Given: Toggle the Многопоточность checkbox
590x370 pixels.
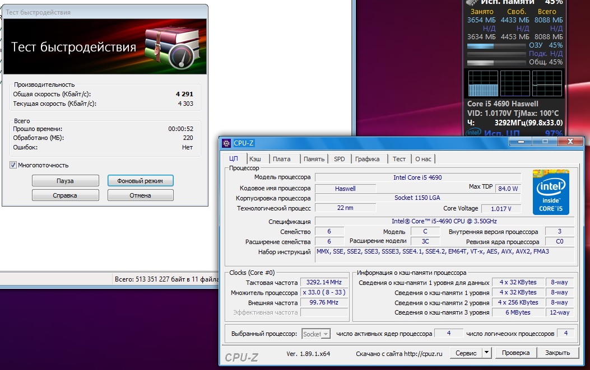Looking at the screenshot, I should pyautogui.click(x=13, y=165).
